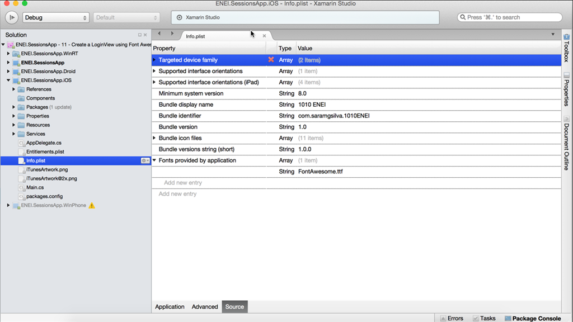Expand the ENEI.SessionsApp.Droid project
This screenshot has height=322, width=573.
click(x=8, y=71)
